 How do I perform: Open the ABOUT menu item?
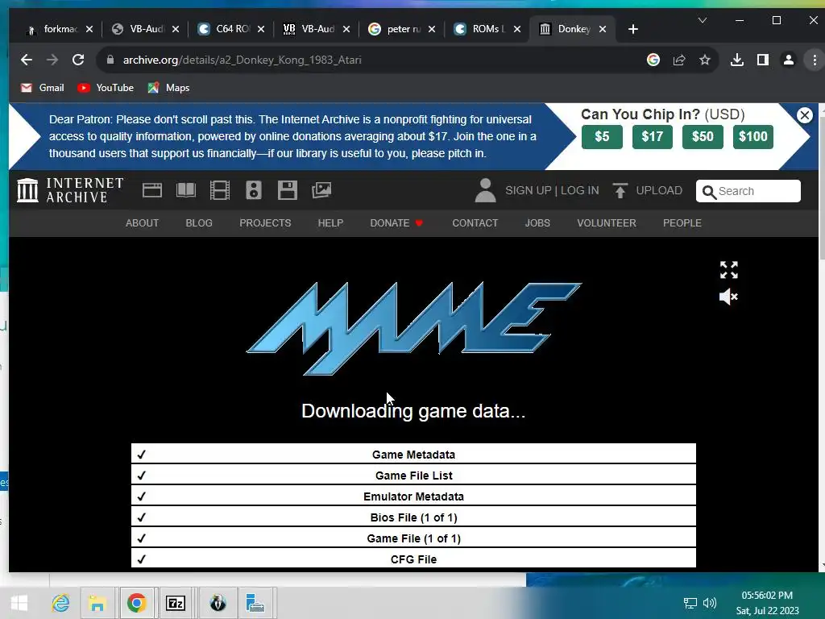[142, 223]
